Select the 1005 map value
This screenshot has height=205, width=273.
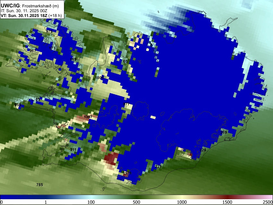point(100,77)
